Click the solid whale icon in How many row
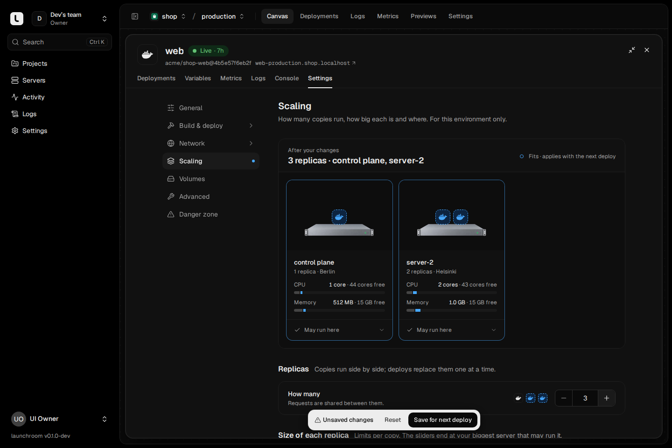Screen dimensions: 672x448 (518, 398)
